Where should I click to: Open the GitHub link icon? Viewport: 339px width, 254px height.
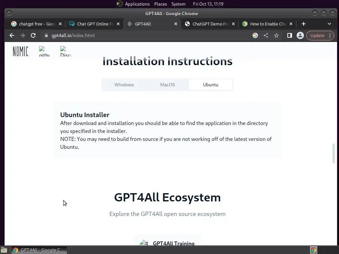click(44, 51)
